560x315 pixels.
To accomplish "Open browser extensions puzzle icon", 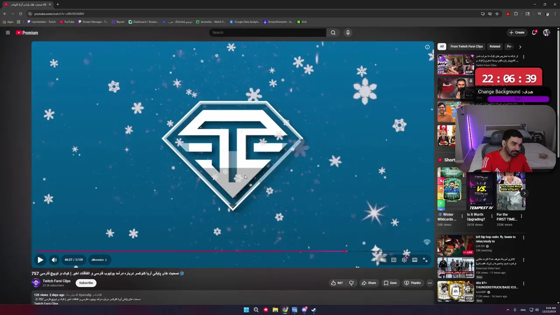I will [516, 14].
